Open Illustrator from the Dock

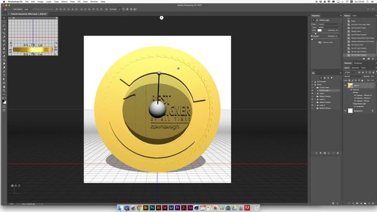(x=158, y=208)
